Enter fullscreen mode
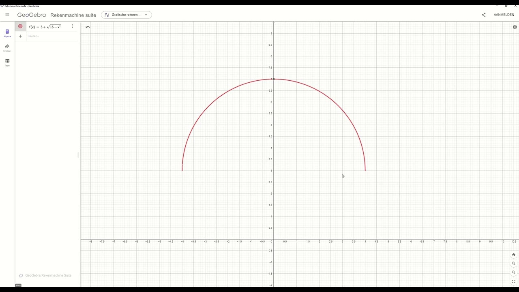This screenshot has height=292, width=519. [x=513, y=281]
